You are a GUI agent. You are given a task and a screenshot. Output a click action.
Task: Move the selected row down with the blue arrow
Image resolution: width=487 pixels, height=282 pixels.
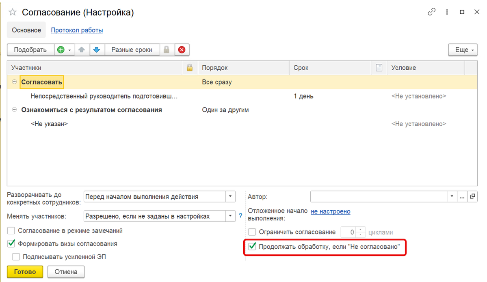tap(97, 50)
